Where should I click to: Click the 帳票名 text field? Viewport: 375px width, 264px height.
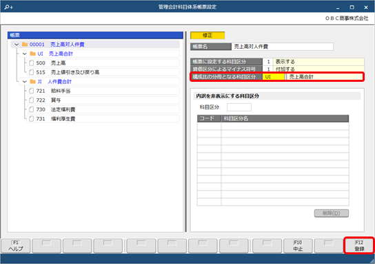(x=282, y=47)
